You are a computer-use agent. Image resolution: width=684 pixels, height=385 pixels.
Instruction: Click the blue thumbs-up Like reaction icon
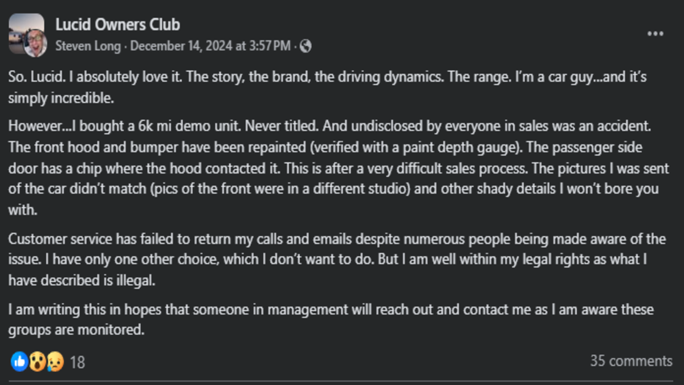pos(19,360)
